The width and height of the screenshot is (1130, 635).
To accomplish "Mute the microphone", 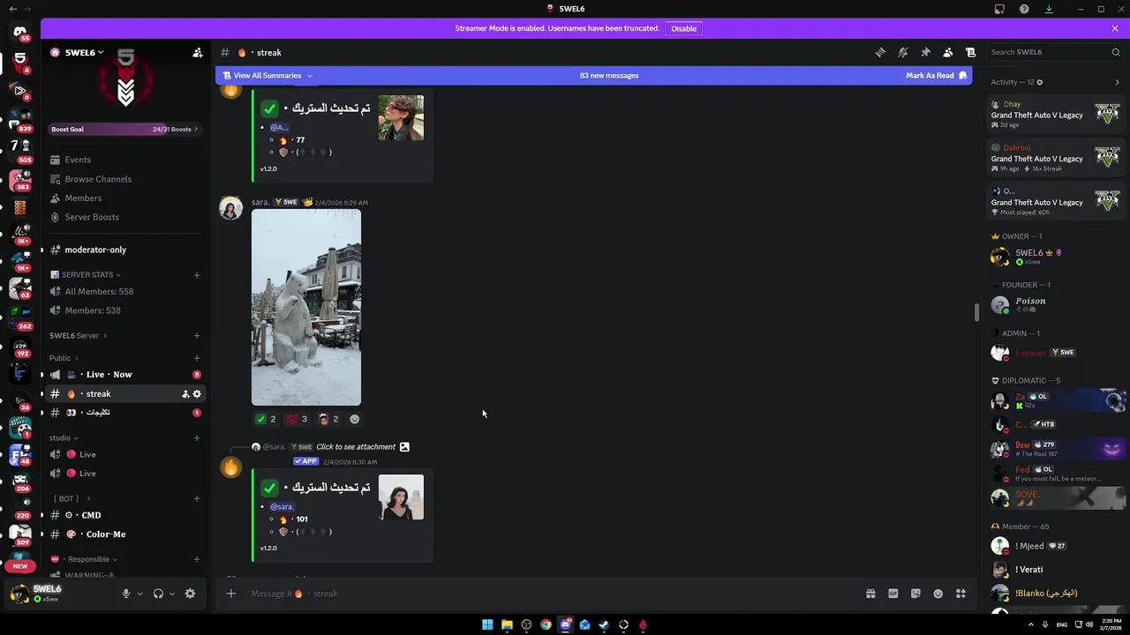I will (126, 594).
